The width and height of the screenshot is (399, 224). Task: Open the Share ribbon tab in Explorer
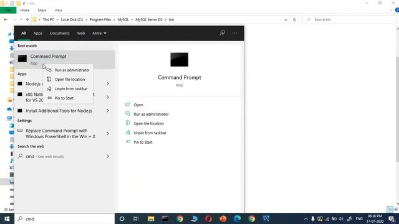point(42,10)
